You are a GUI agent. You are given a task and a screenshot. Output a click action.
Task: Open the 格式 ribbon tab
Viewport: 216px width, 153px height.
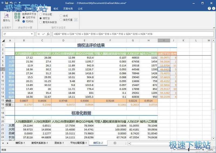56,9
